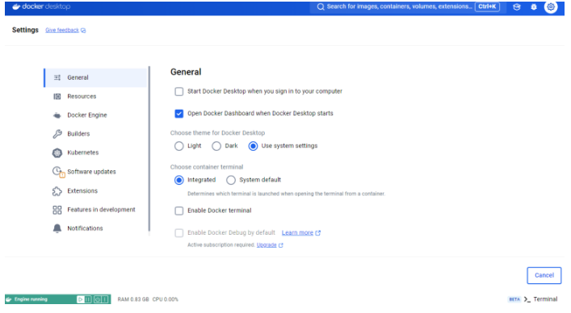Open the Give feedback link
The height and width of the screenshot is (313, 571).
point(62,30)
